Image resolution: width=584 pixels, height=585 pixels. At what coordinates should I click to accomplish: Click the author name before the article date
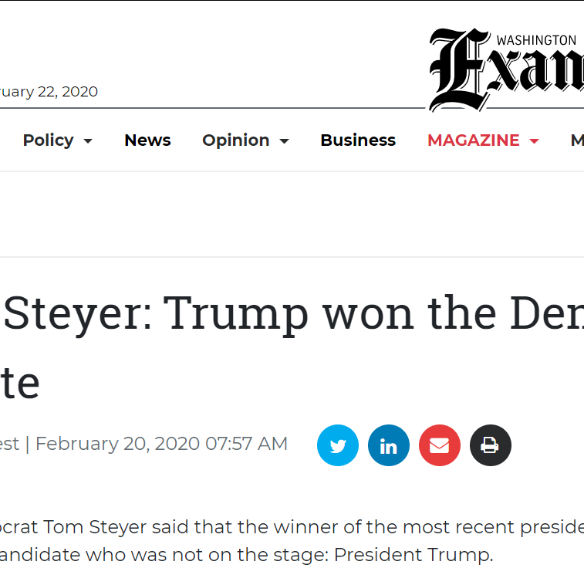(9, 444)
